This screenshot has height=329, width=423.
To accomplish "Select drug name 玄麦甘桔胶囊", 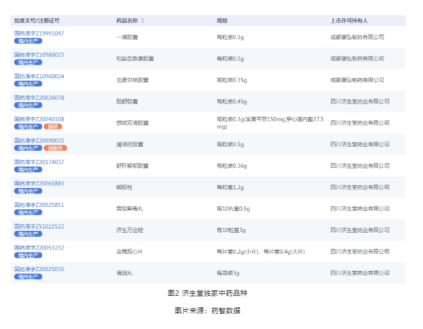I will pos(132,80).
